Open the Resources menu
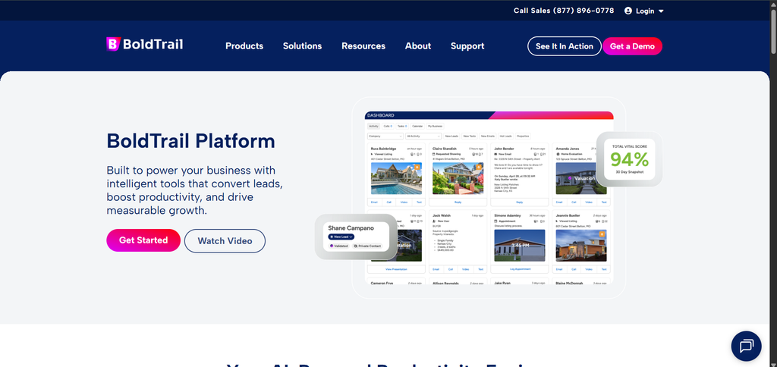 point(363,46)
